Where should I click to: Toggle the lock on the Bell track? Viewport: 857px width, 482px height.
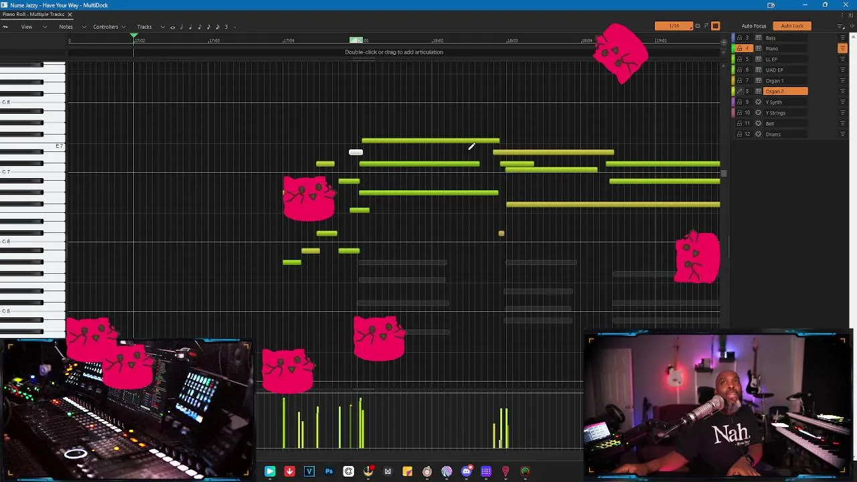(x=739, y=123)
